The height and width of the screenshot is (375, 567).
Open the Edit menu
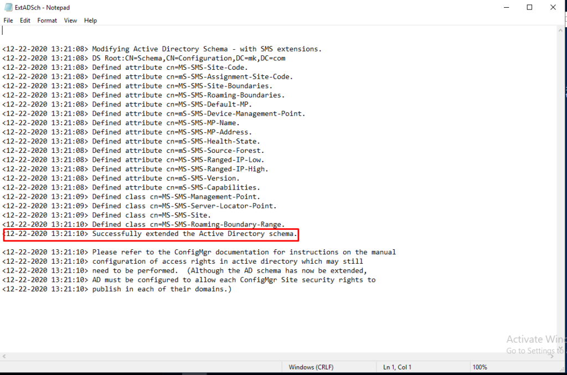pyautogui.click(x=25, y=20)
